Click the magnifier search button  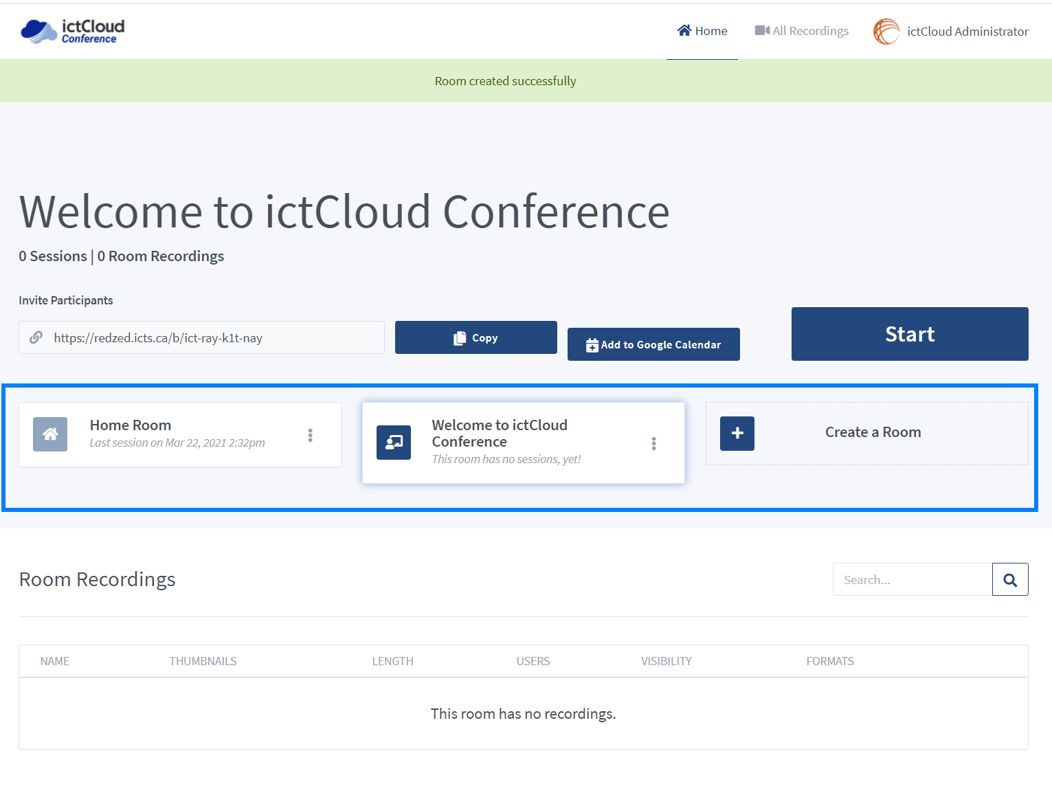click(1010, 579)
